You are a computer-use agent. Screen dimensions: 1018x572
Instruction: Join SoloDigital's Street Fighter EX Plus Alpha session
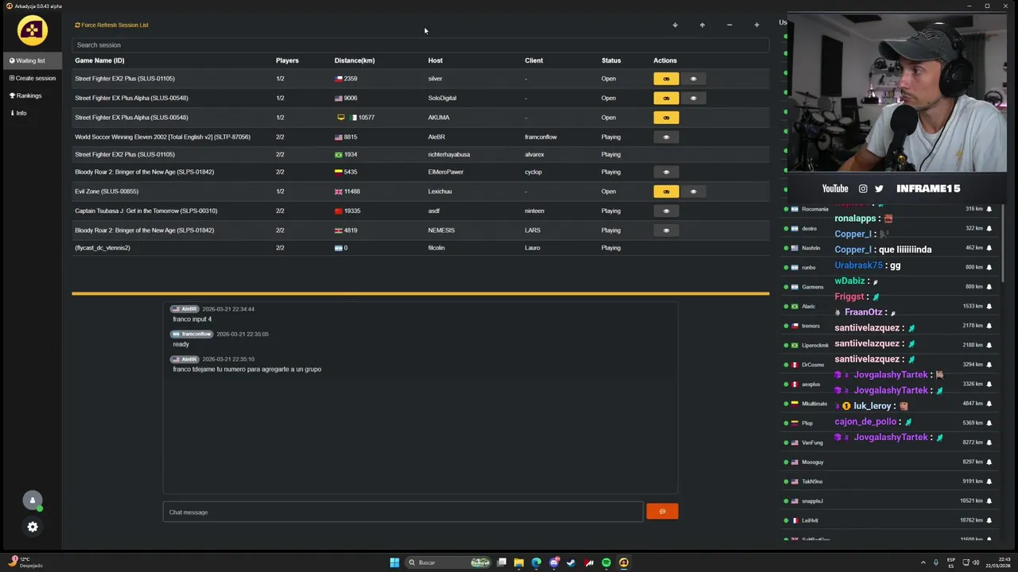666,98
